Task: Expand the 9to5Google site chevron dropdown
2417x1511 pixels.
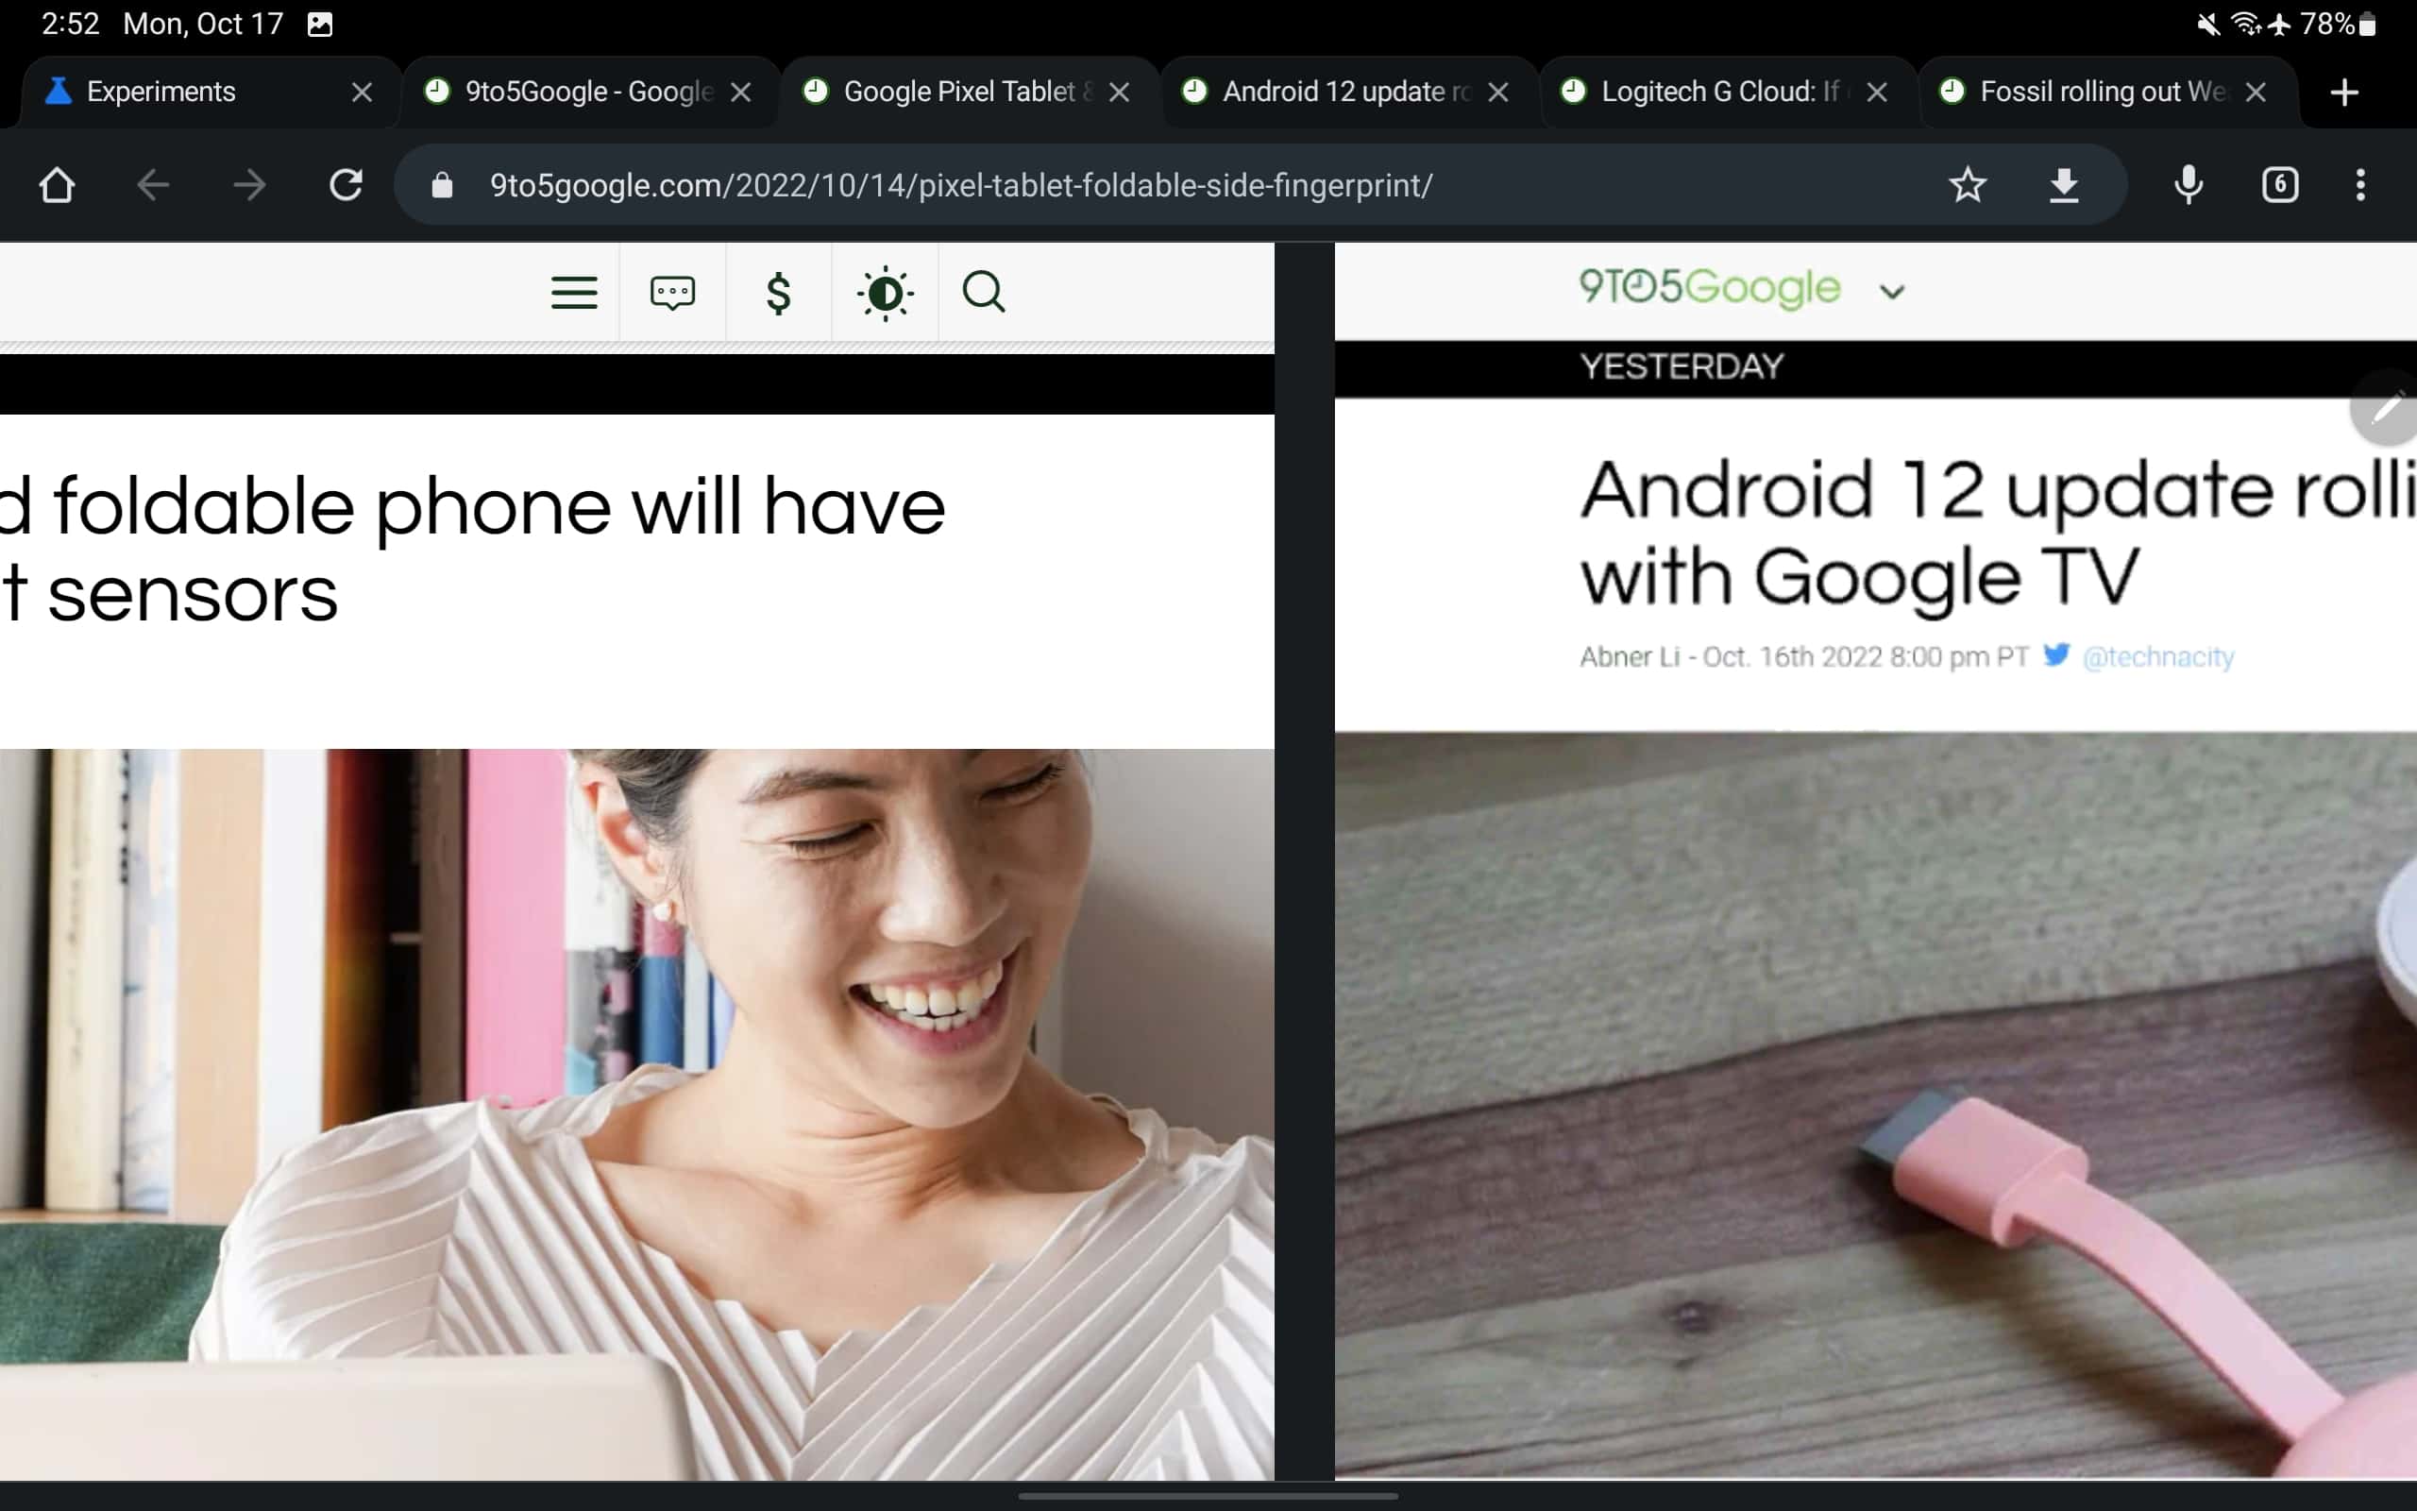Action: click(1892, 292)
